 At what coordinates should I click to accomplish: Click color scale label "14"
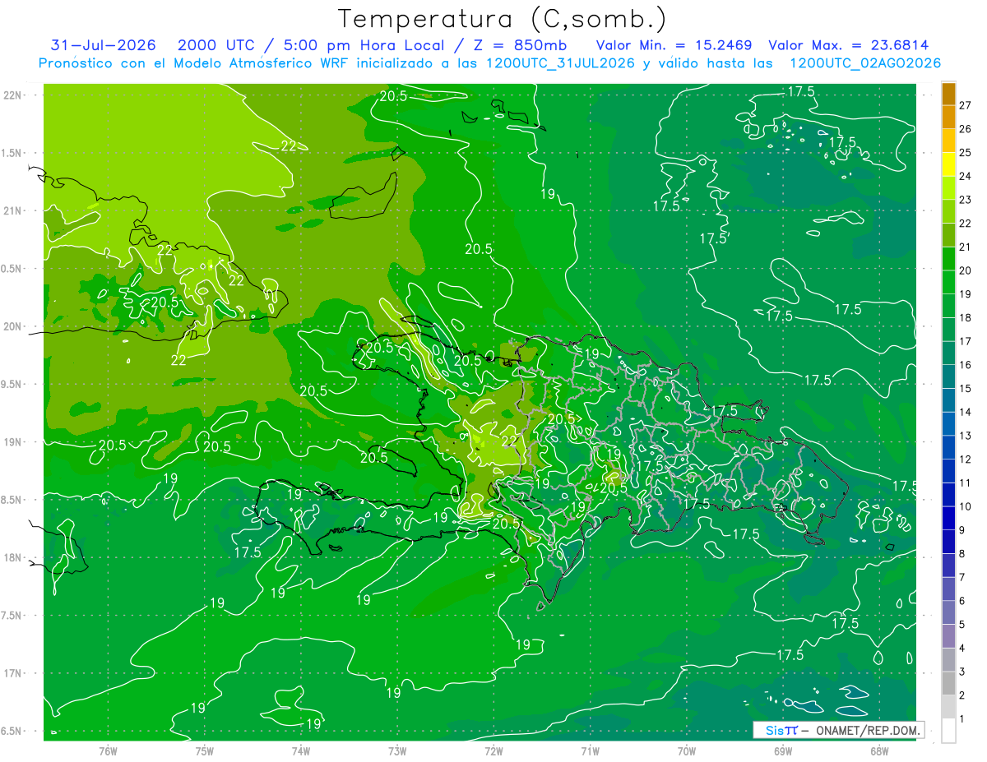[966, 412]
